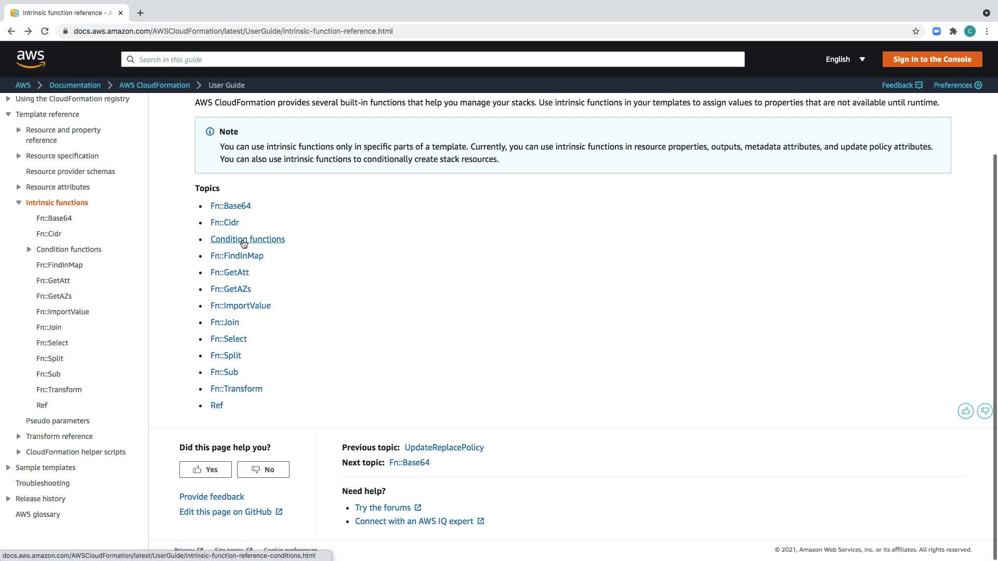Click the AWS logo
This screenshot has height=561, width=998.
click(x=31, y=59)
